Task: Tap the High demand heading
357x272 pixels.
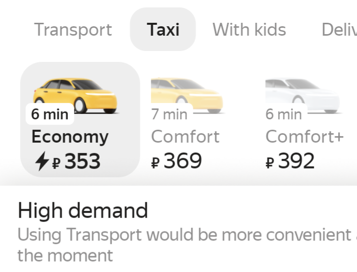Action: [x=83, y=211]
